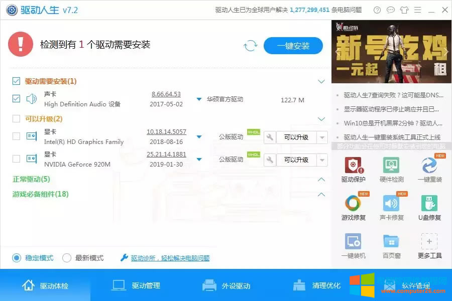This screenshot has width=452, height=301.
Task: Expand the 正常驱动(5) section
Action: (320, 179)
